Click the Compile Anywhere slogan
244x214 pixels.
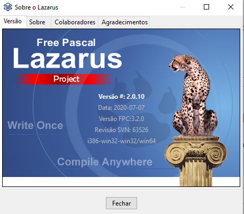pos(105,162)
